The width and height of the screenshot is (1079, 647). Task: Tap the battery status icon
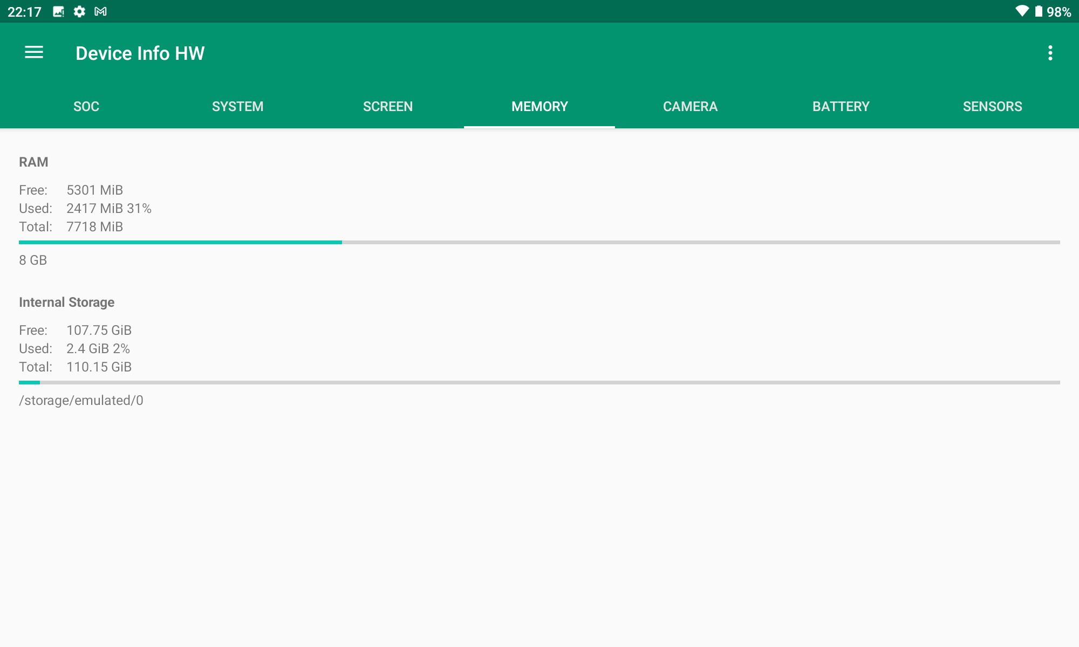1039,11
